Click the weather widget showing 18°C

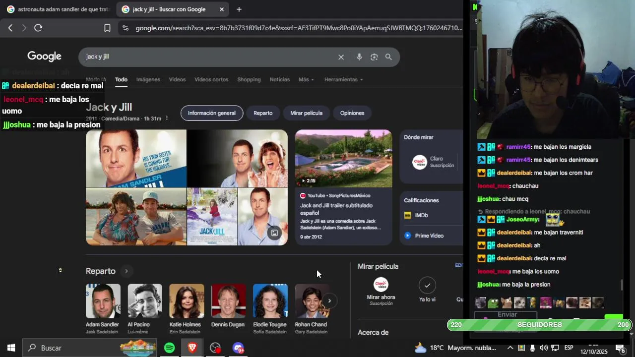[x=455, y=348]
